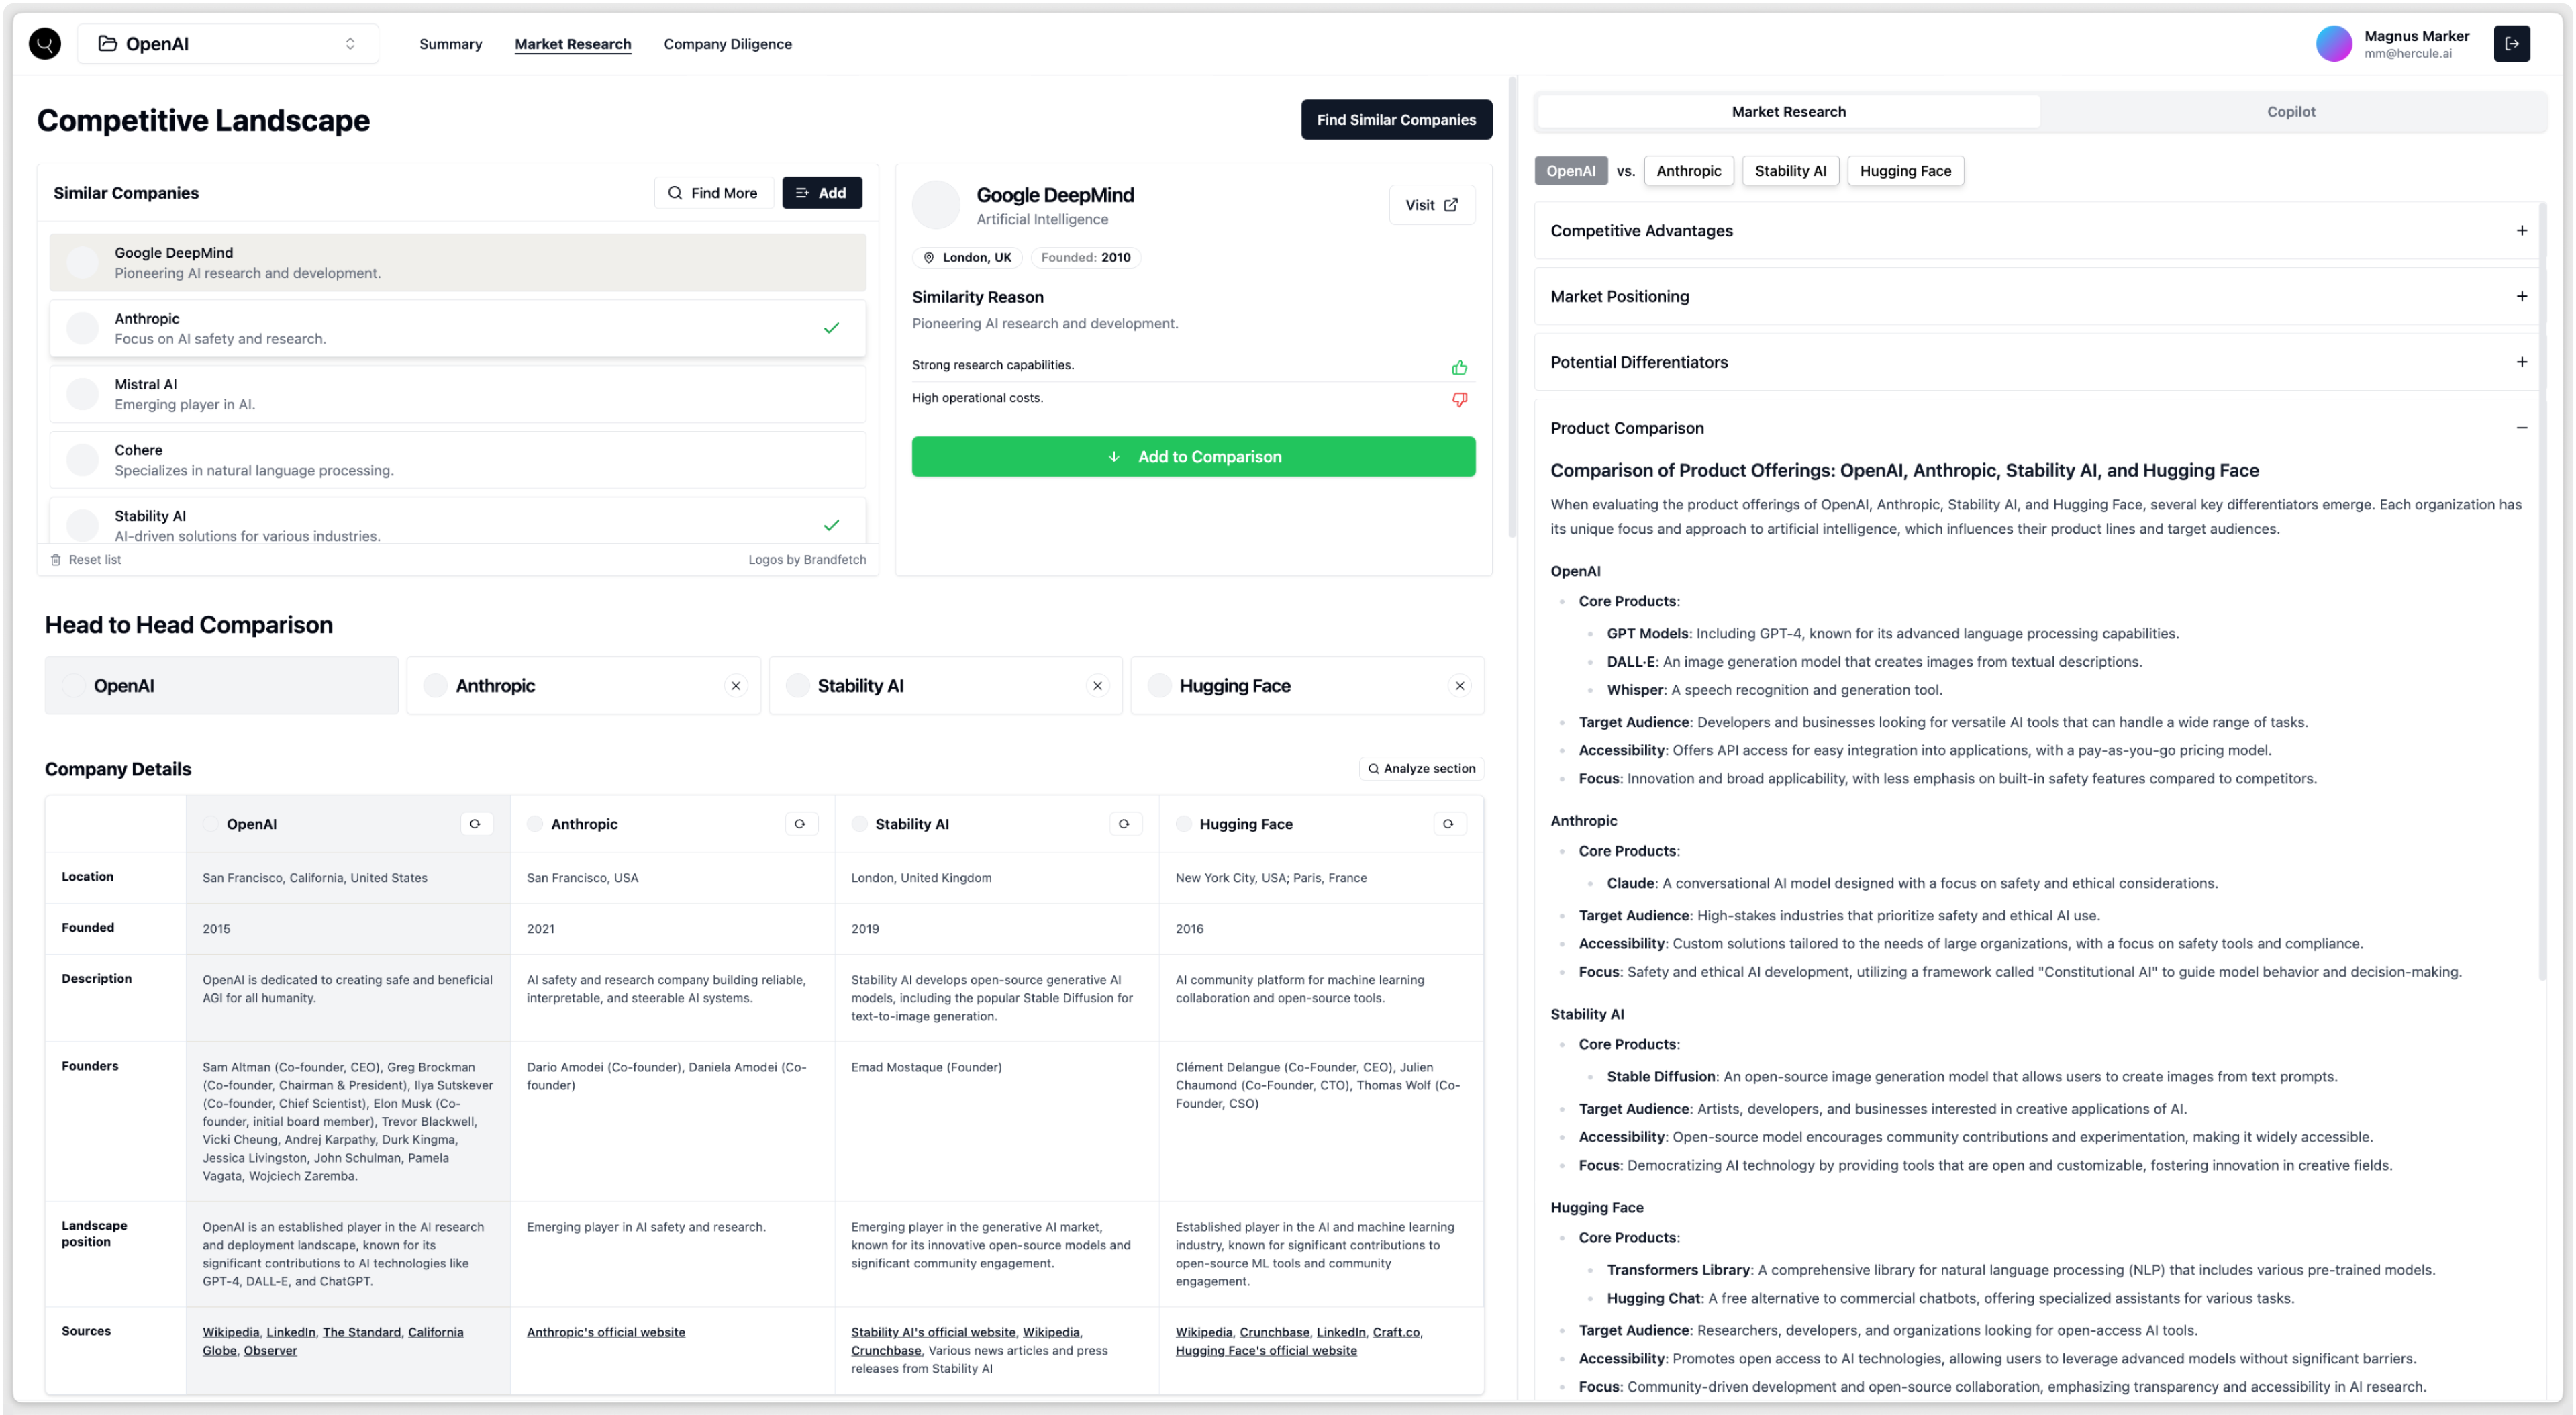Toggle the Hugging Face comparison pill
The width and height of the screenshot is (2576, 1415).
tap(1905, 170)
